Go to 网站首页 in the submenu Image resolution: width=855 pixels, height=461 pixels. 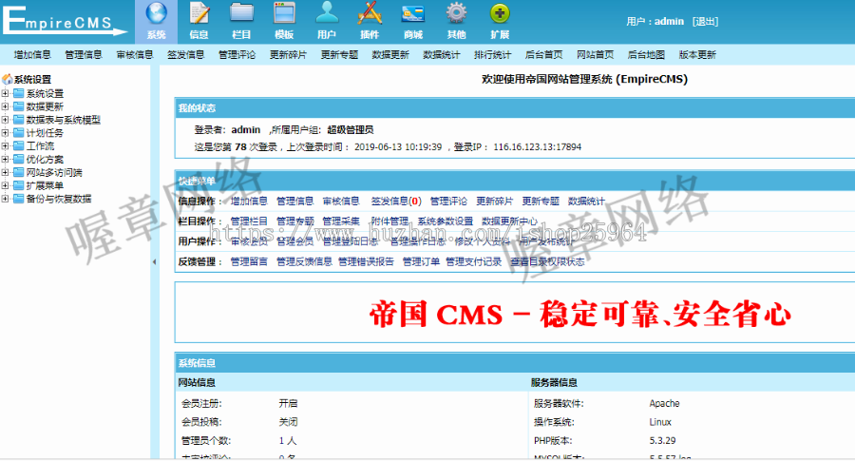pos(595,54)
